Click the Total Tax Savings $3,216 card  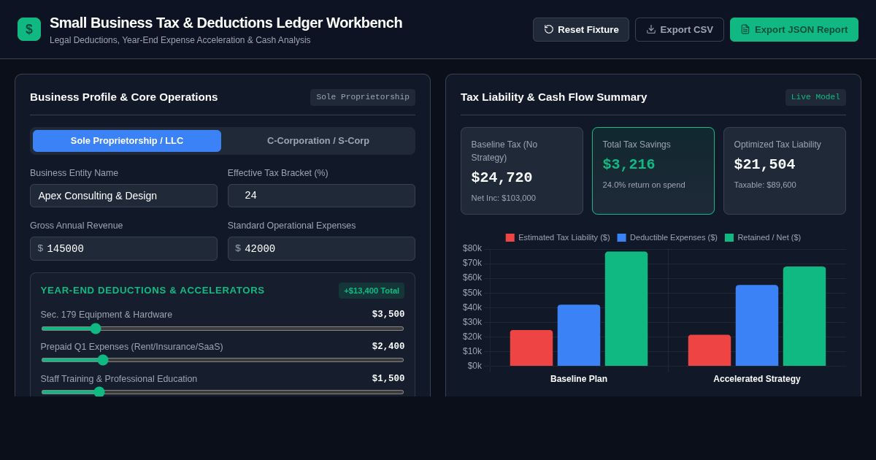(653, 171)
